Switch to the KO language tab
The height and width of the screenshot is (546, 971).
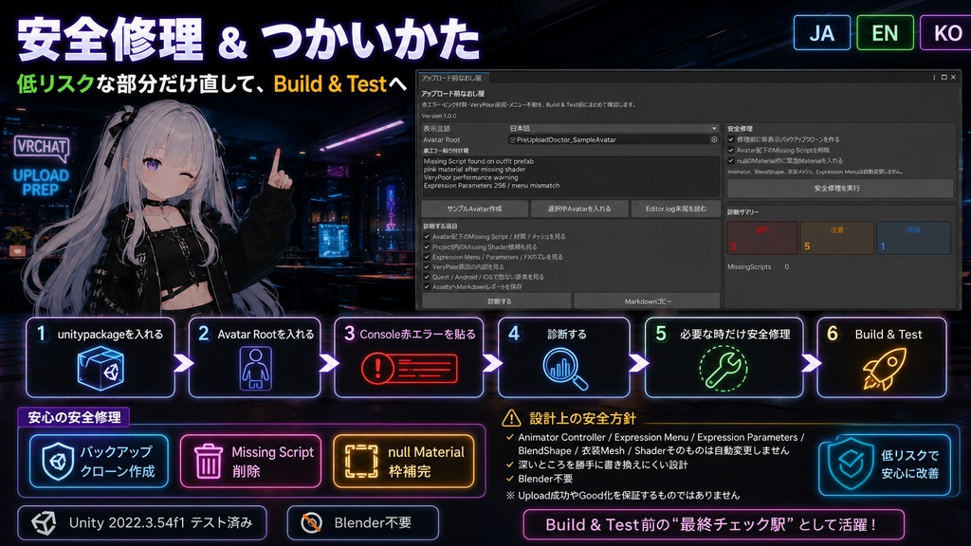point(946,33)
